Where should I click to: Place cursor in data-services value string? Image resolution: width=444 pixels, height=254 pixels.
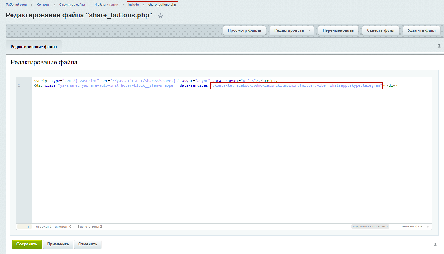pos(296,85)
